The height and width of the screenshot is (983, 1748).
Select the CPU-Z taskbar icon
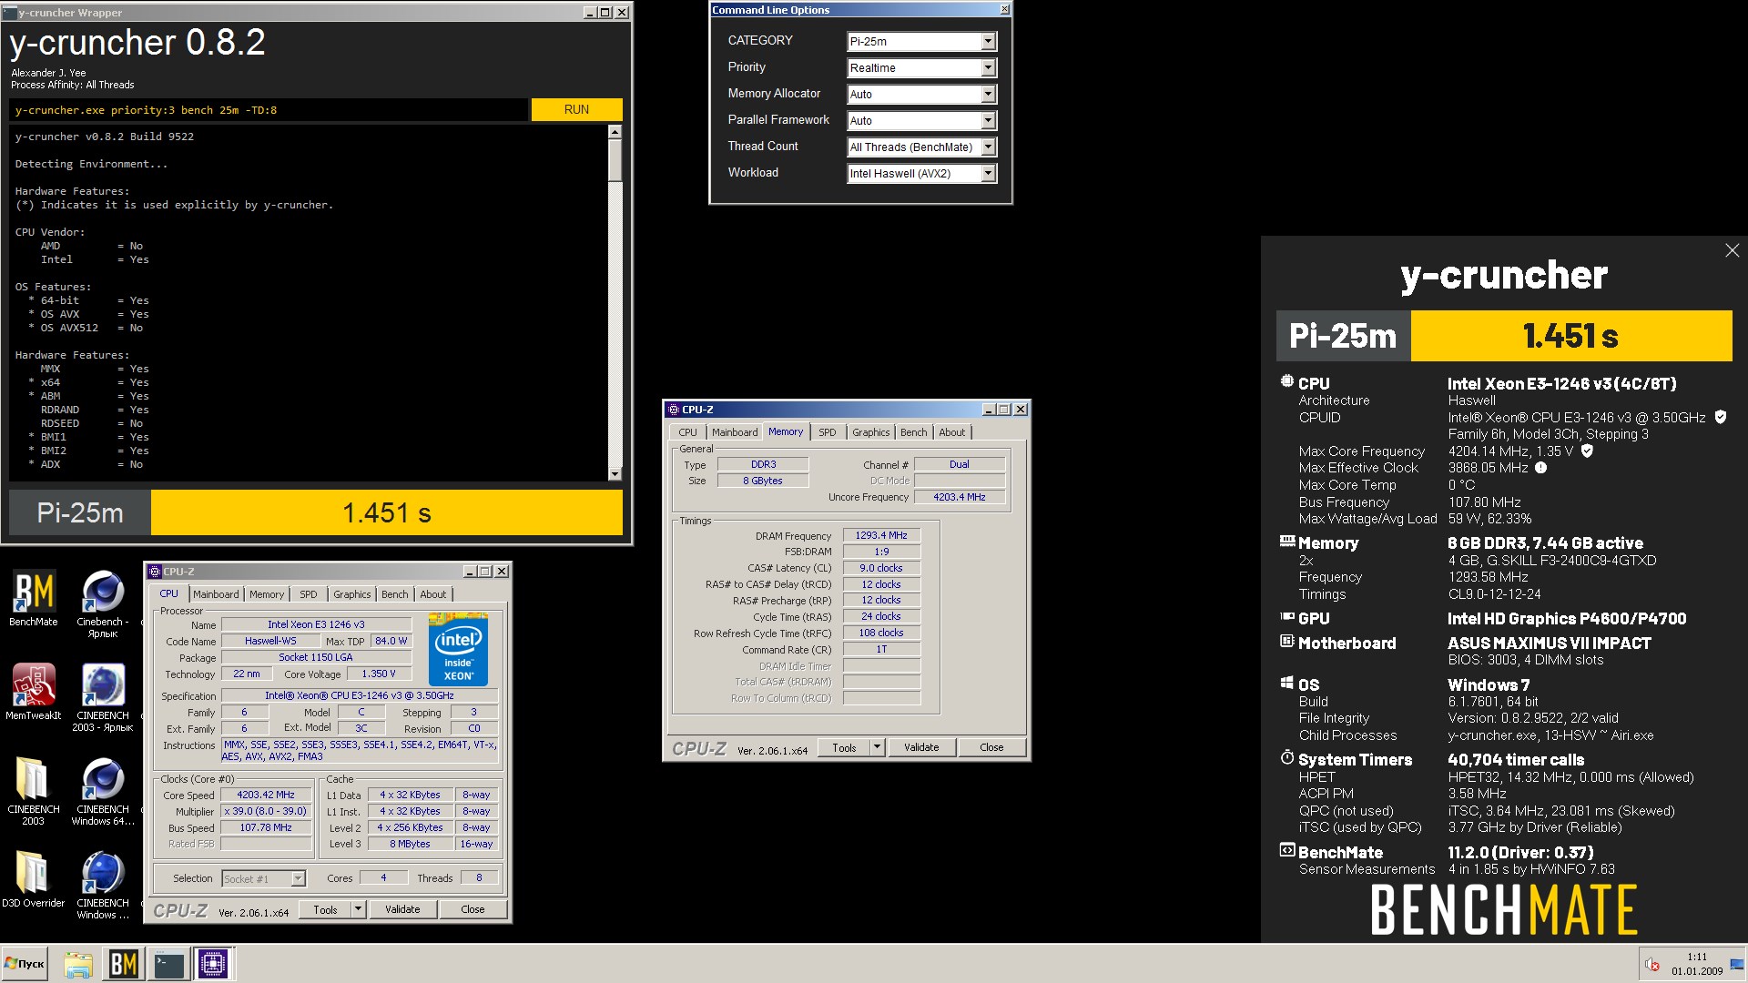[x=214, y=964]
